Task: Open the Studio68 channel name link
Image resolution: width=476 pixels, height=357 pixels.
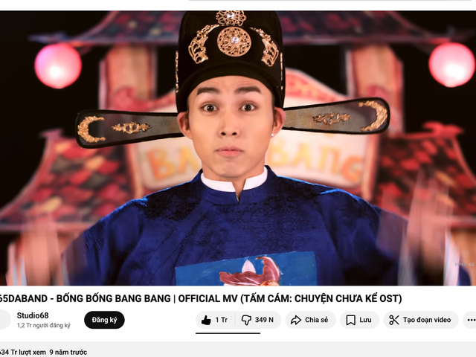Action: click(33, 315)
